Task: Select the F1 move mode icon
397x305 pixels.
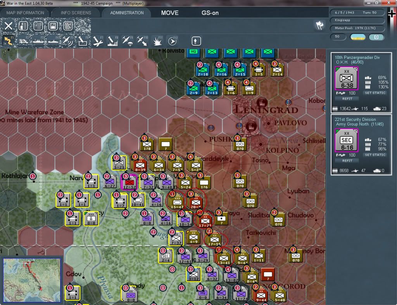Action: tap(9, 41)
